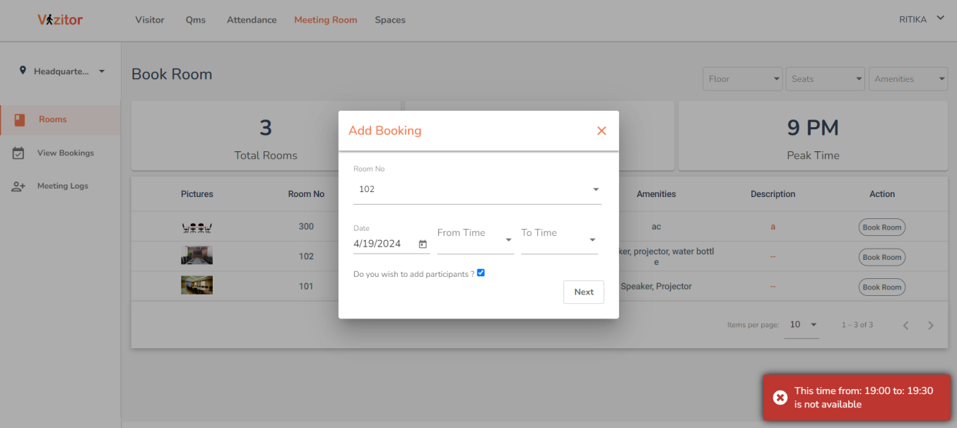The height and width of the screenshot is (428, 957).
Task: Click the Meeting Logs person icon
Action: [18, 186]
